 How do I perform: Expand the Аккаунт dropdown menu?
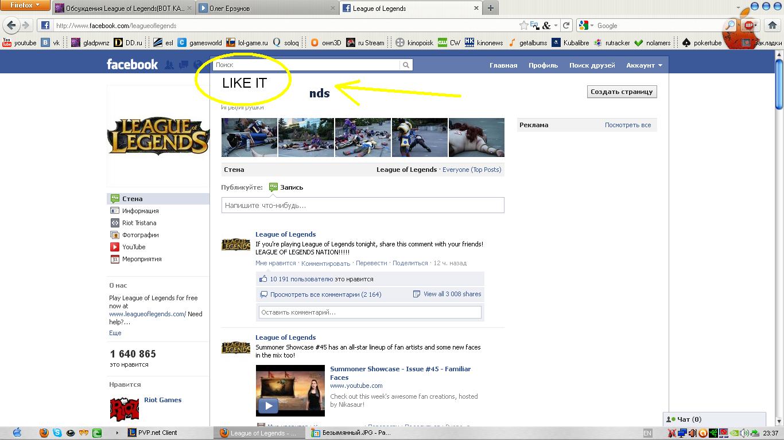click(x=644, y=65)
